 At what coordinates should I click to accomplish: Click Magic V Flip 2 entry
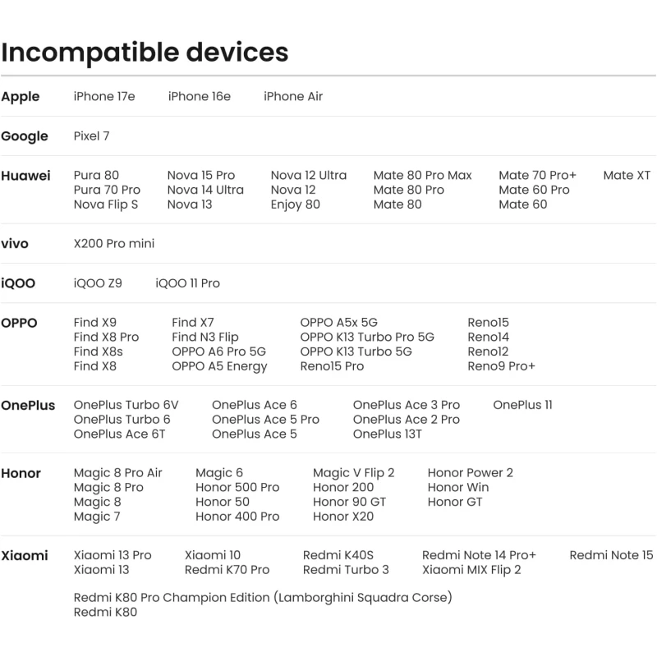point(354,473)
